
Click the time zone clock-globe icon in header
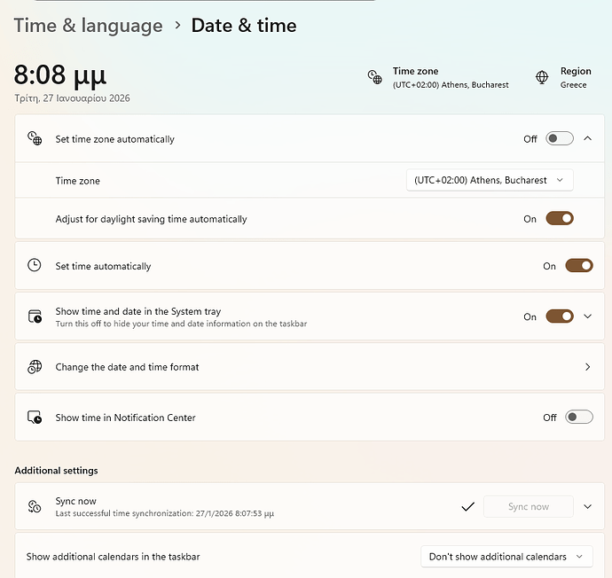pos(375,78)
